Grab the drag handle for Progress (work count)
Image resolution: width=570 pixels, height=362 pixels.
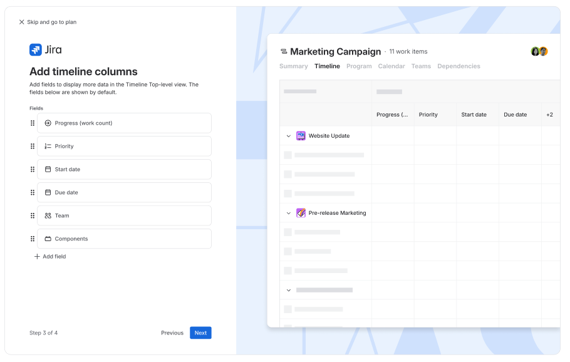point(33,123)
